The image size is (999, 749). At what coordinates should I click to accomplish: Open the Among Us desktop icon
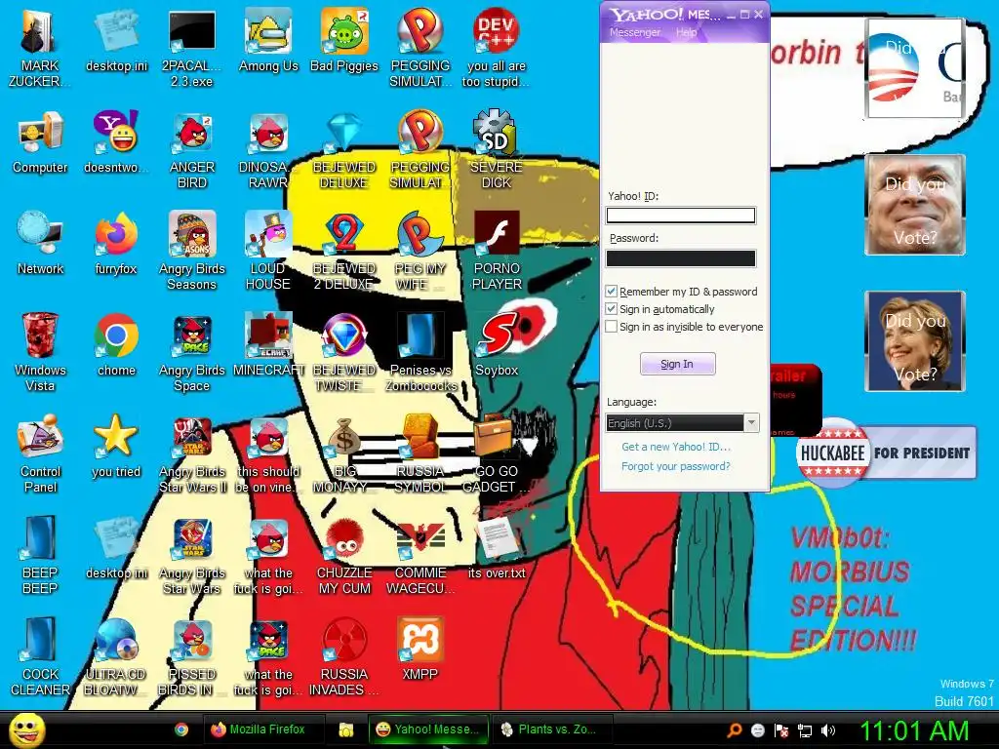pos(268,39)
